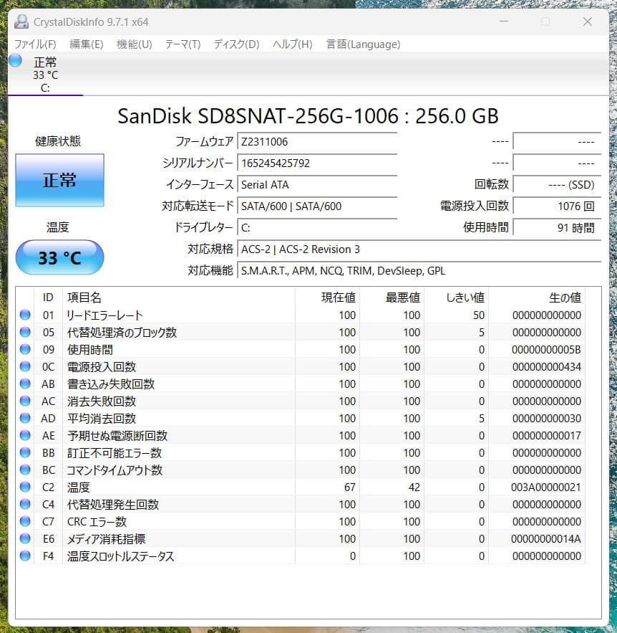Open the 編集 menu
617x633 pixels.
click(x=84, y=44)
